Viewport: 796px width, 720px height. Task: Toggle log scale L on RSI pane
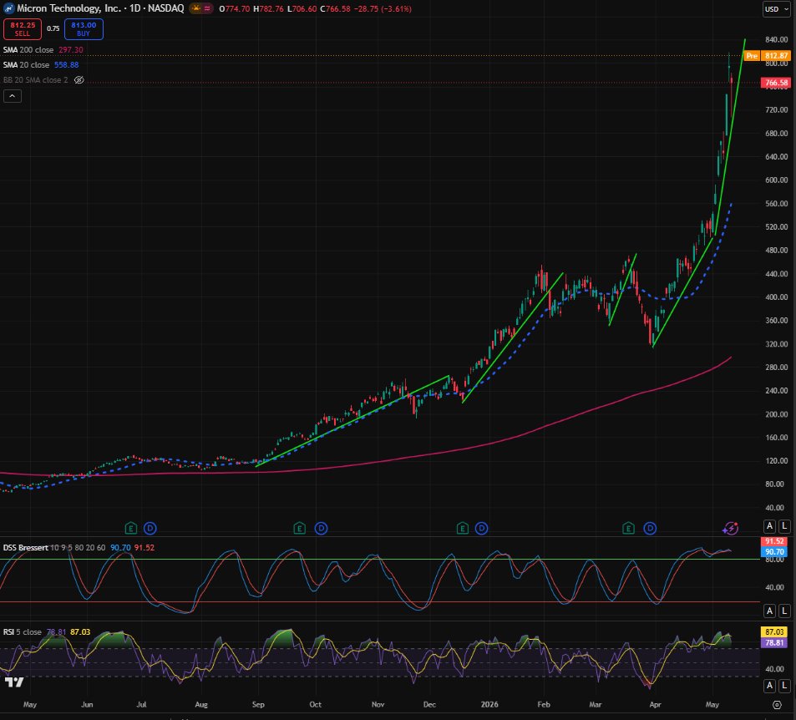tap(783, 686)
